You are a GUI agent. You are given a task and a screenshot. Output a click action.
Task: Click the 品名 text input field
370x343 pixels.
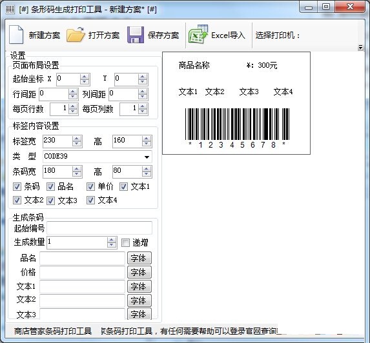coord(82,258)
